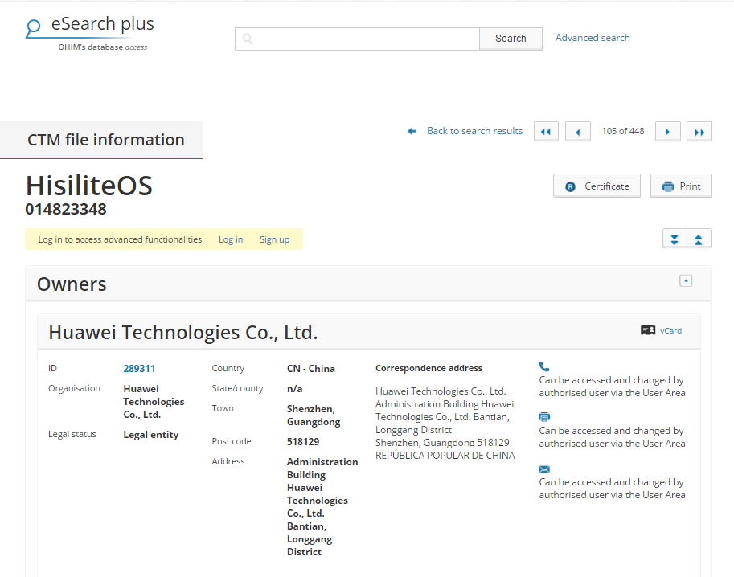Jump to the last search result record

(x=699, y=132)
